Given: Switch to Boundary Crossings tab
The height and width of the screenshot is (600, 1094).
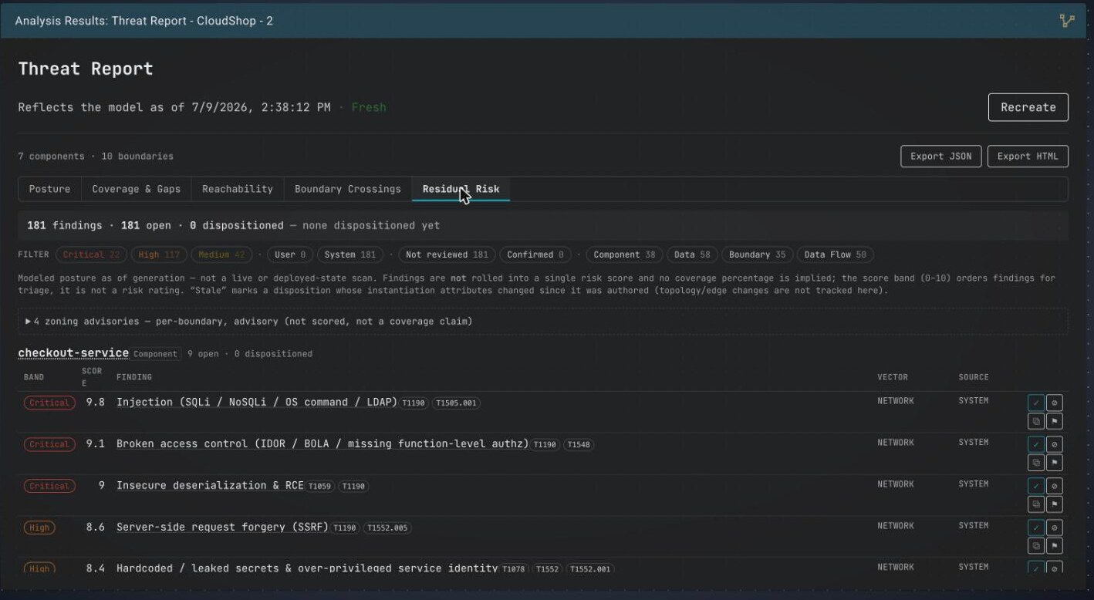Looking at the screenshot, I should (x=348, y=189).
